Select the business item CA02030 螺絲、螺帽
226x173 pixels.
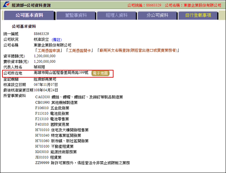pos(79,97)
